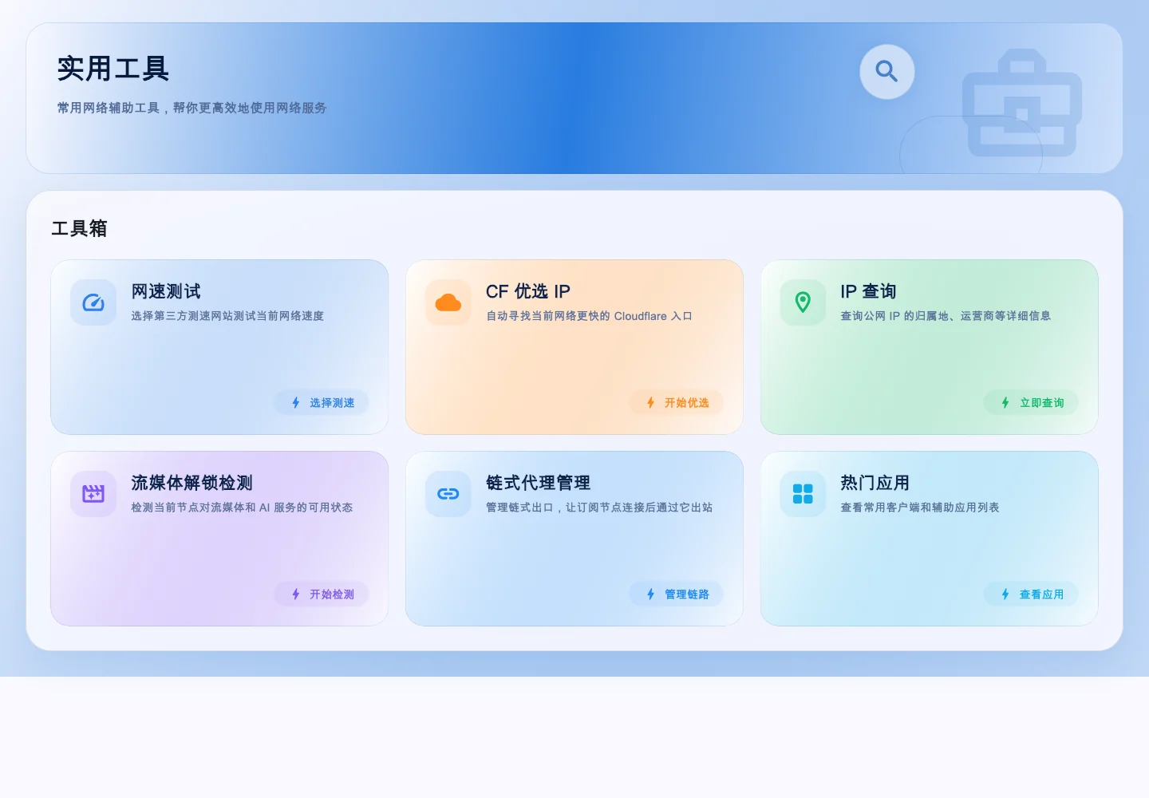Select the CF 优选 IP card title
Viewport: 1149px width, 798px height.
click(x=528, y=291)
